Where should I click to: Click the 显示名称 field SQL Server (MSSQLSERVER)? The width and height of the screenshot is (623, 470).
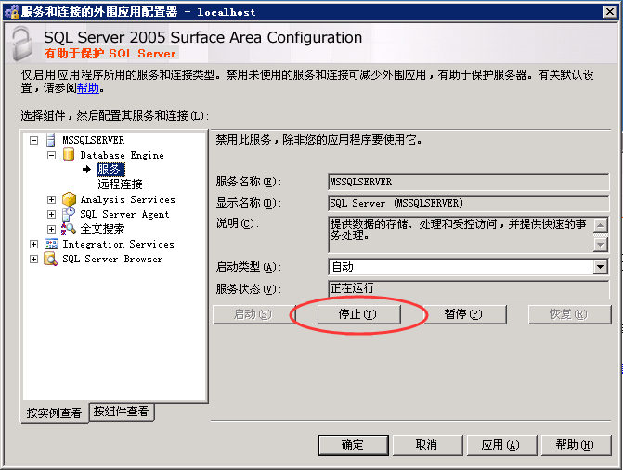[469, 203]
